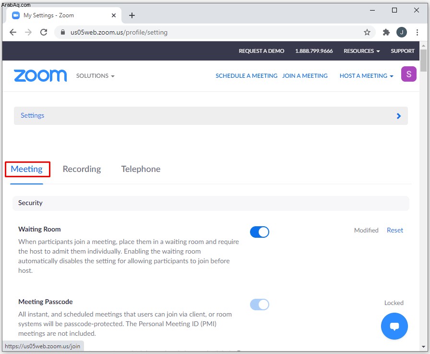Open the purple S user avatar
This screenshot has height=354, width=430.
point(408,74)
